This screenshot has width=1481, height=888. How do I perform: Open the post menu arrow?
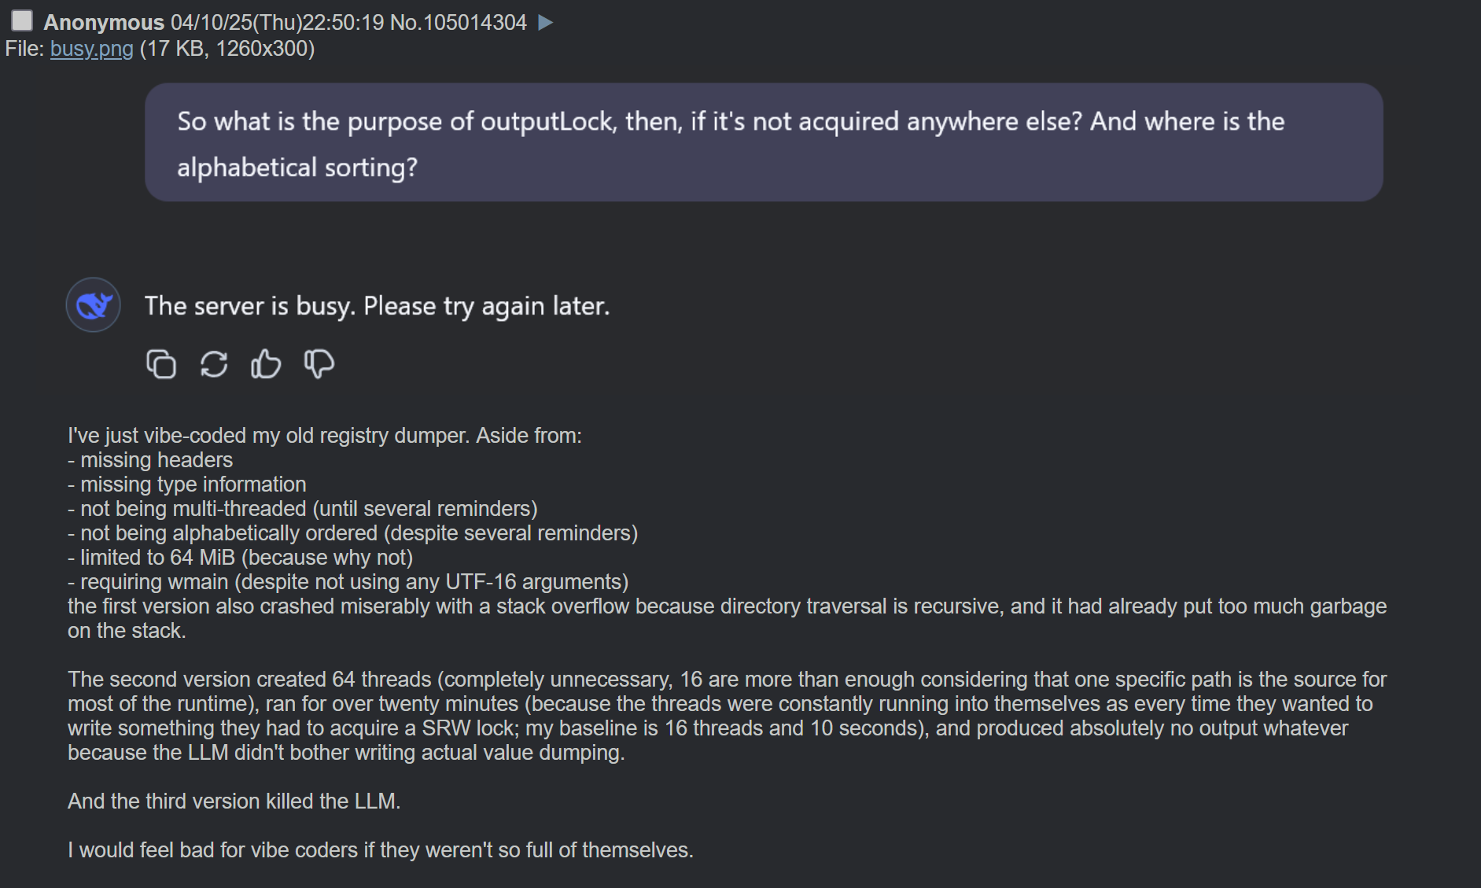click(x=545, y=22)
